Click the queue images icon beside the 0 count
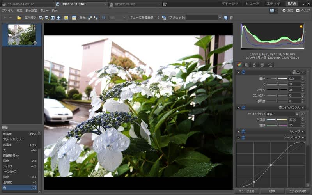Screen dimensions: 312x195 click(164, 18)
